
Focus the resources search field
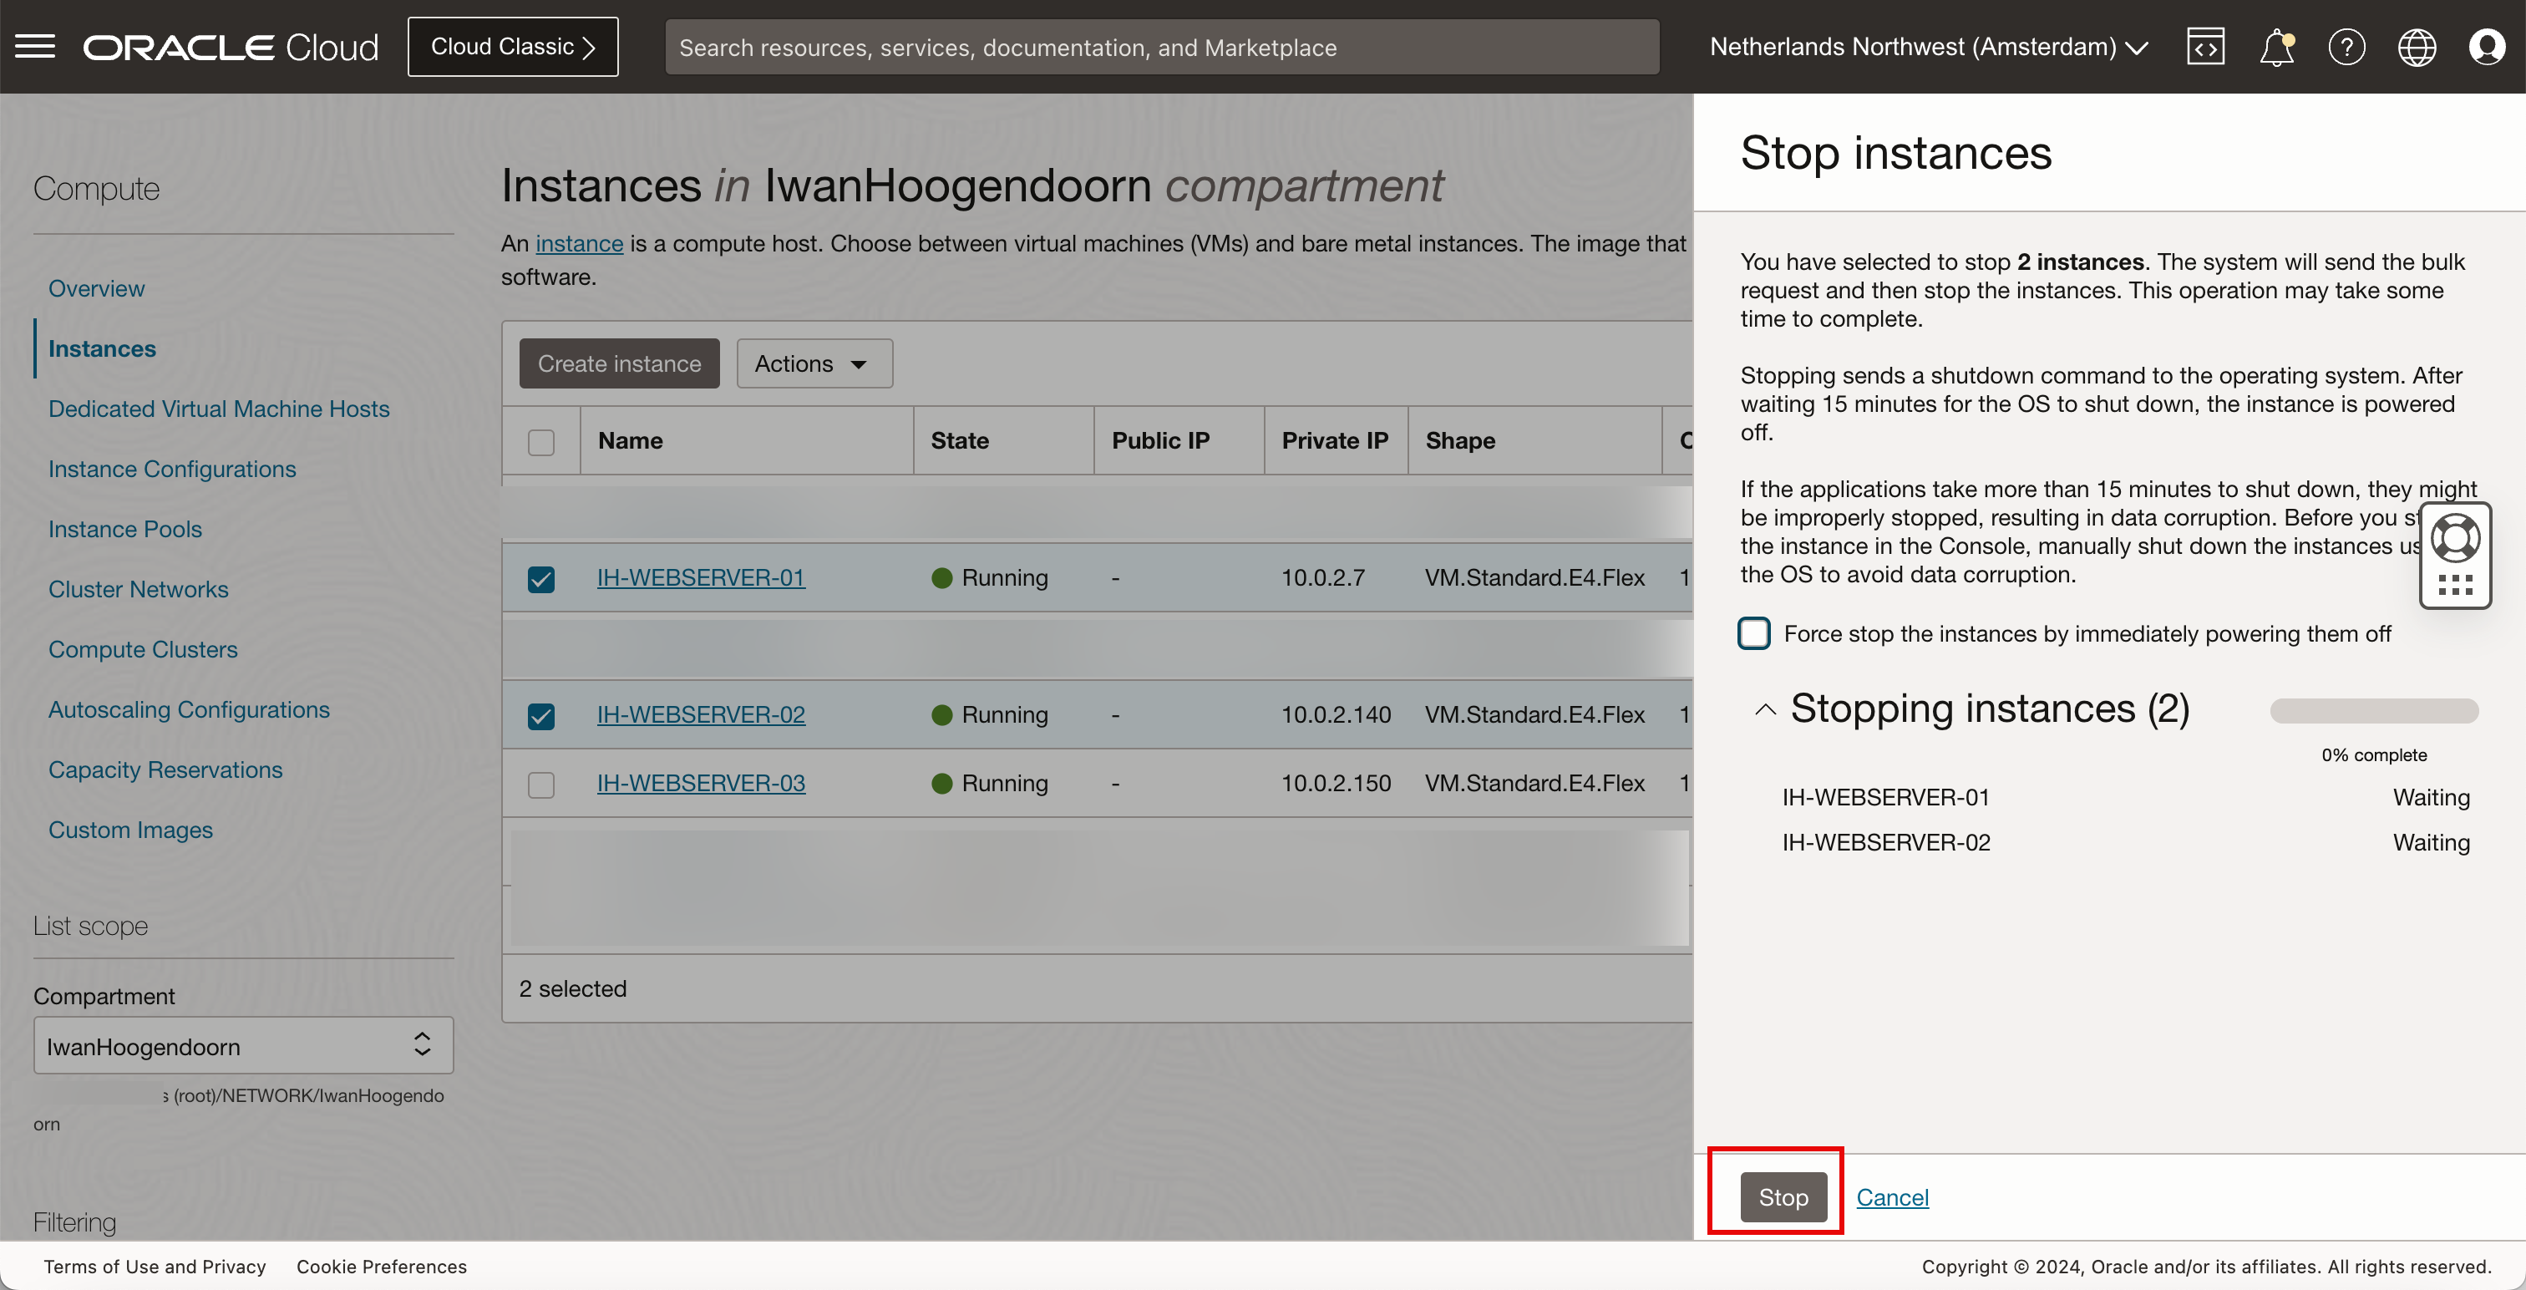[1162, 47]
